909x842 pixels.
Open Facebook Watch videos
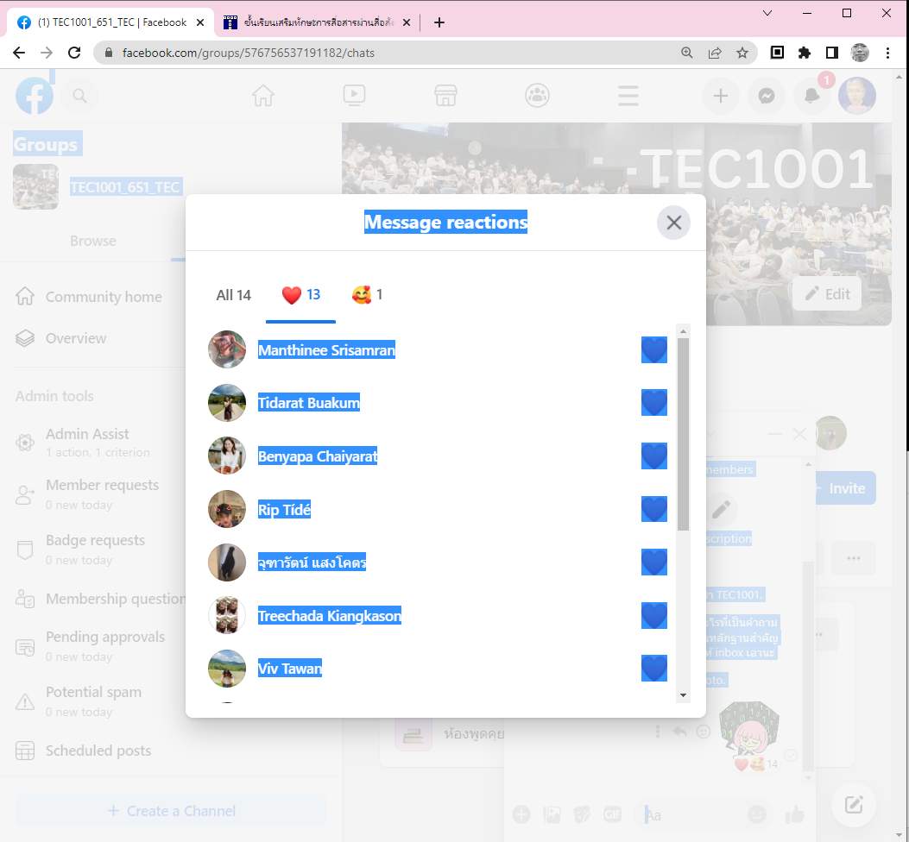[x=354, y=96]
